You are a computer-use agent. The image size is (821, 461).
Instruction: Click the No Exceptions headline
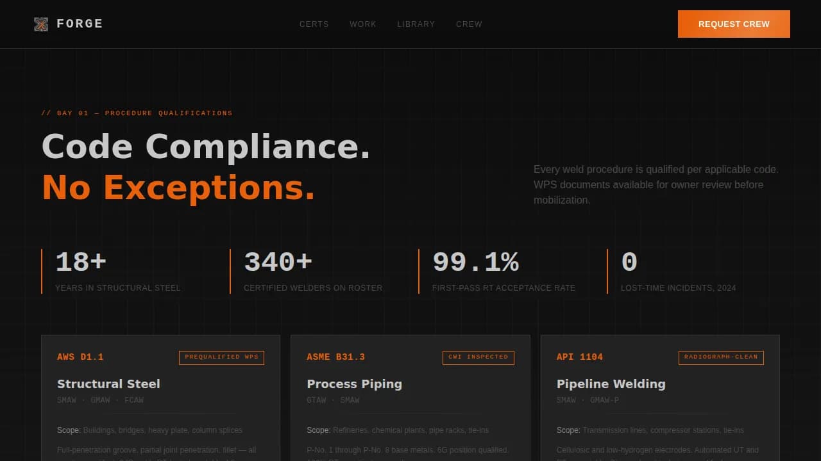(x=178, y=188)
